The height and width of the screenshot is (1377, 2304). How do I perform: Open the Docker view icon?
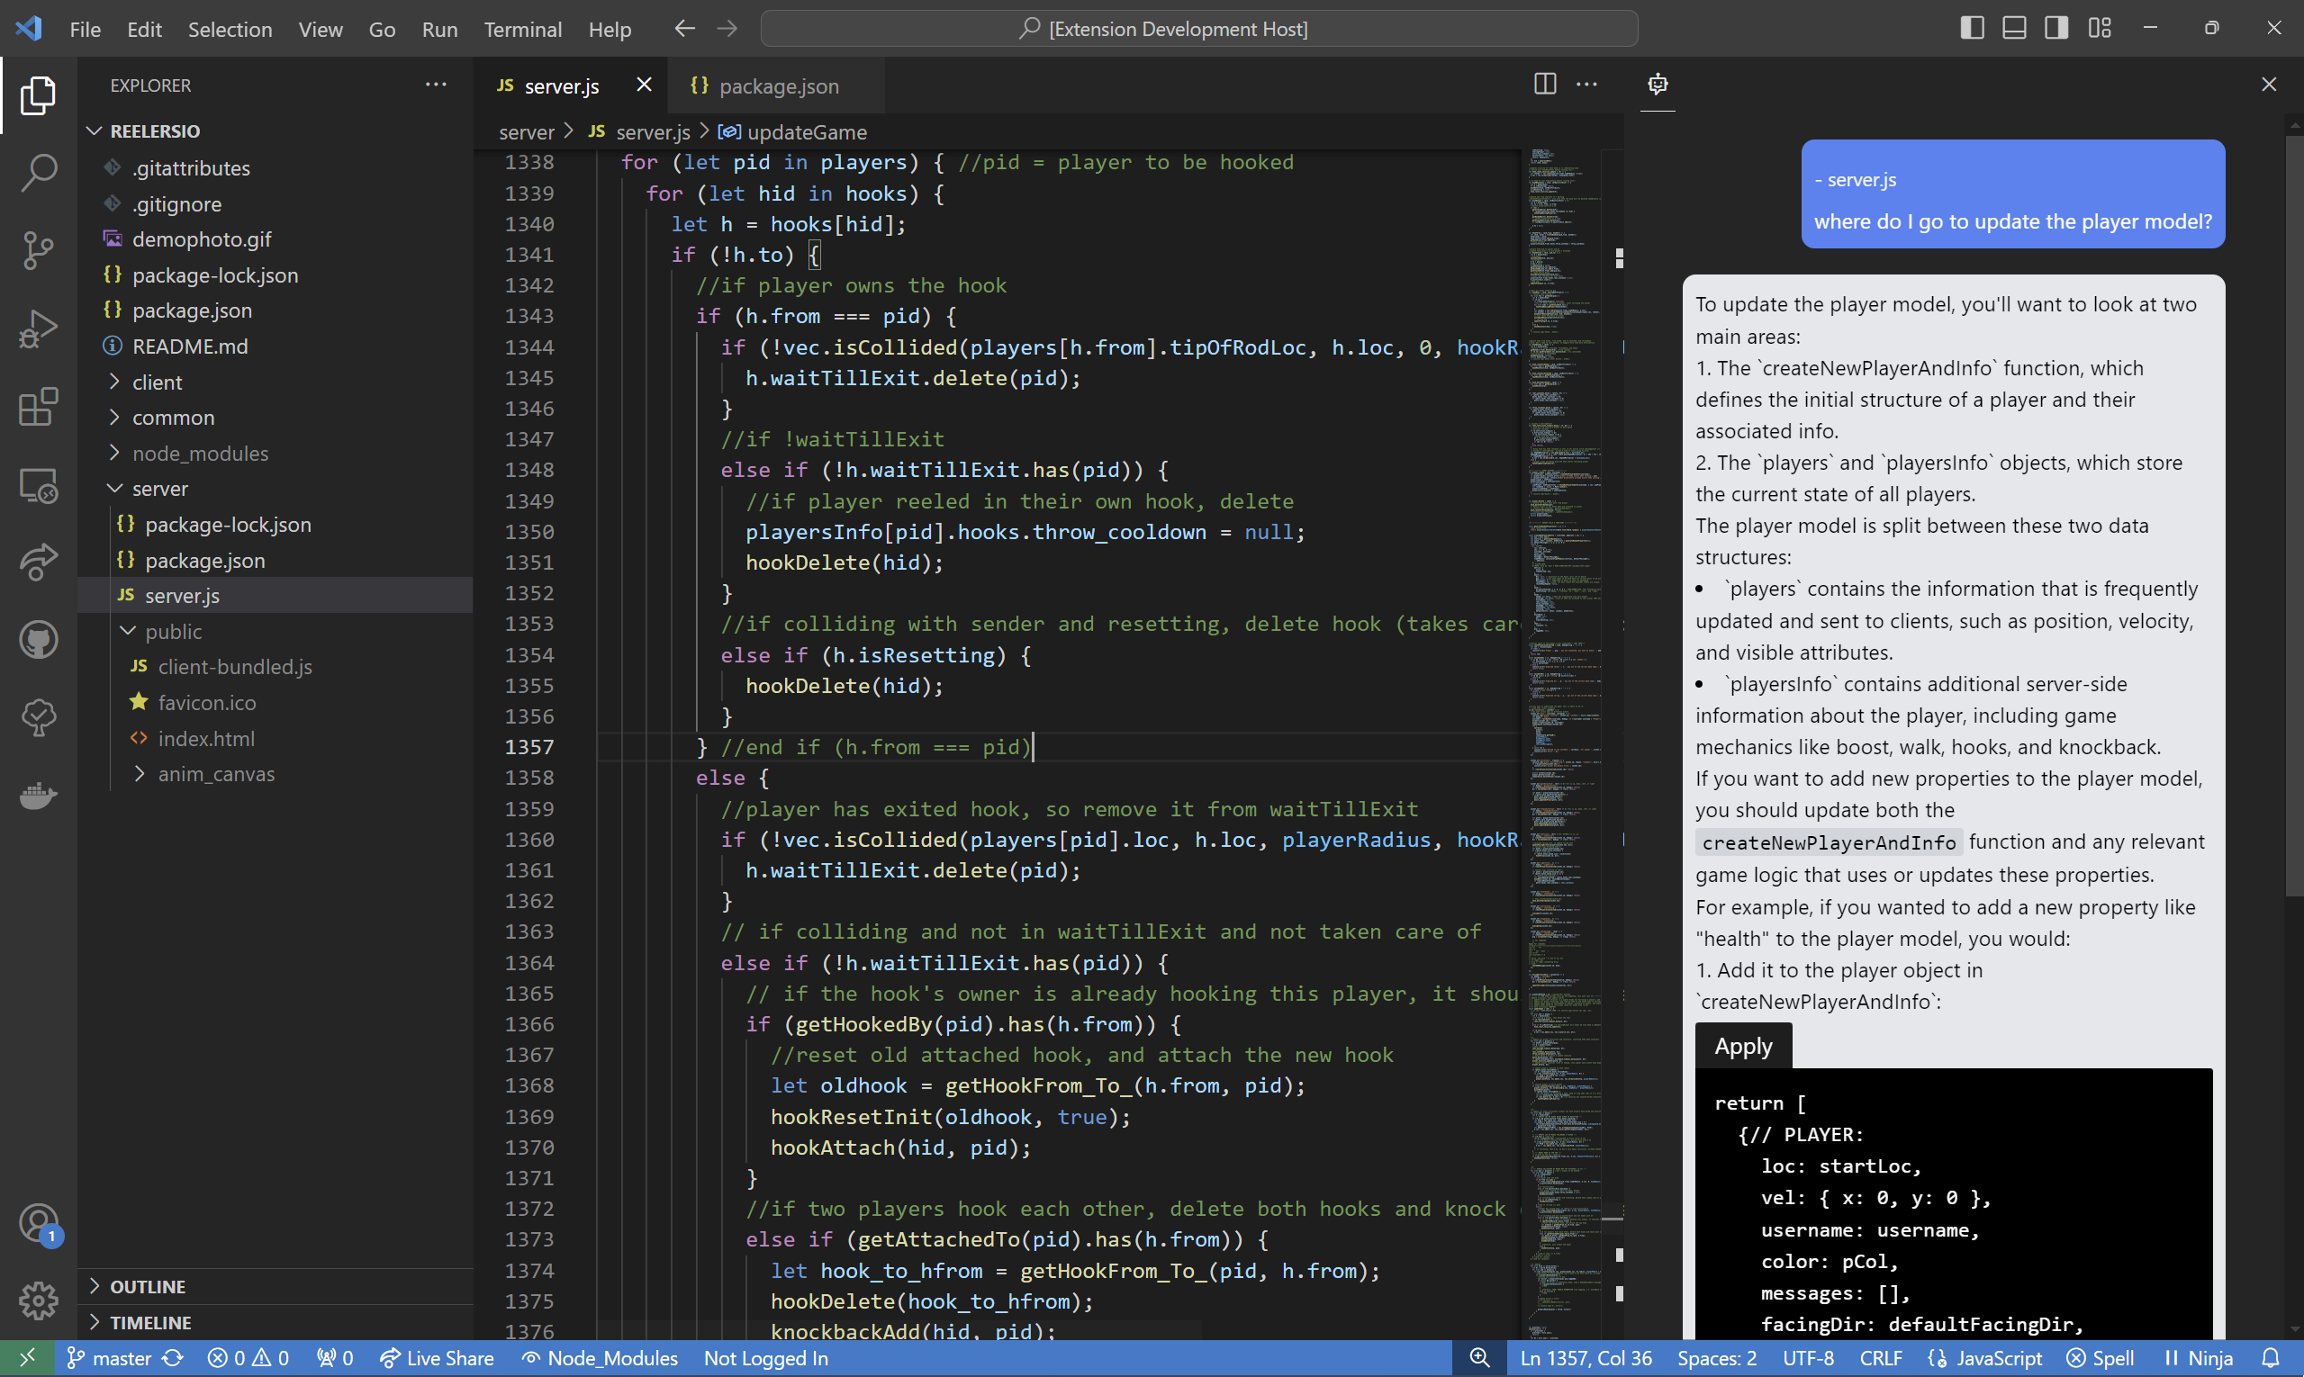[x=38, y=796]
